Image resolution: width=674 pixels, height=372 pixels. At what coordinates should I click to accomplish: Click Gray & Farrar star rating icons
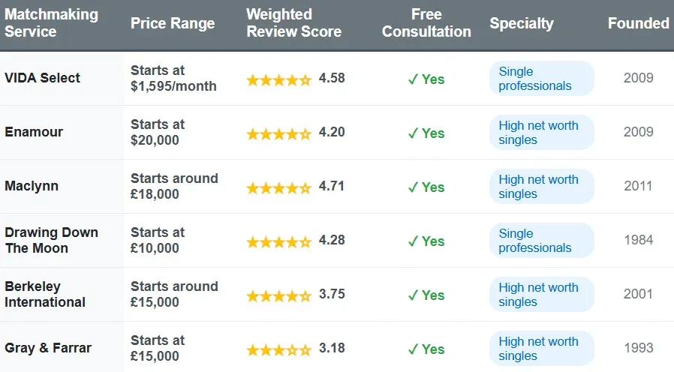[x=278, y=349]
